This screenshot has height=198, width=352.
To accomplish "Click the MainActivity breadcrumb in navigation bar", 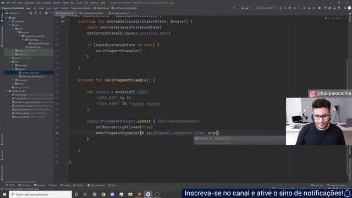I will click(x=101, y=8).
